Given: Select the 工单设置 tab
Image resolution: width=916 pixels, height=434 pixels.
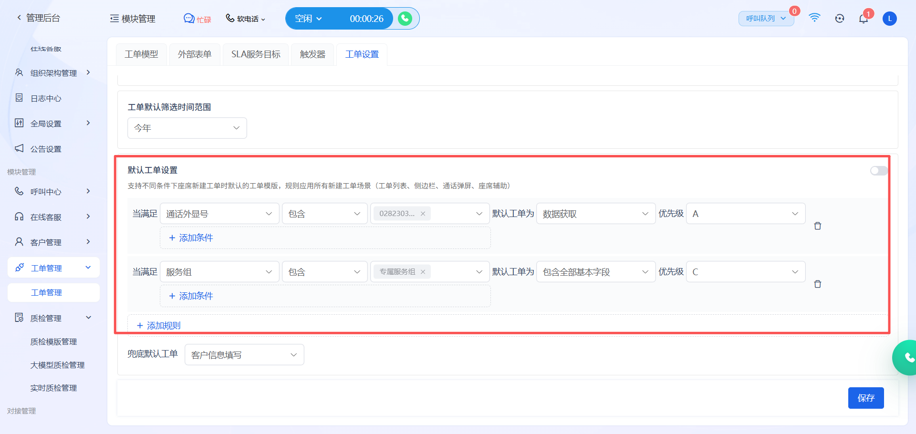Looking at the screenshot, I should click(x=362, y=54).
